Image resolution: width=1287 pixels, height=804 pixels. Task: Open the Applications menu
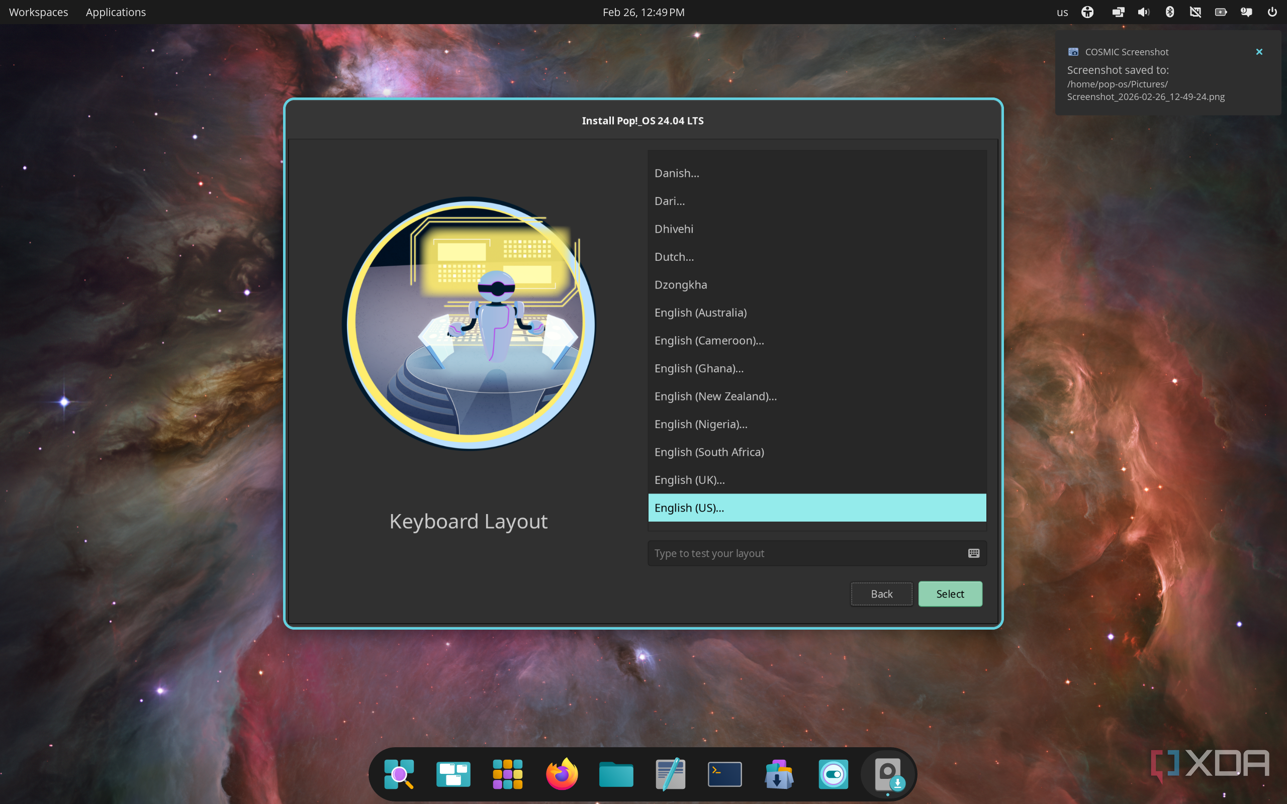coord(116,12)
